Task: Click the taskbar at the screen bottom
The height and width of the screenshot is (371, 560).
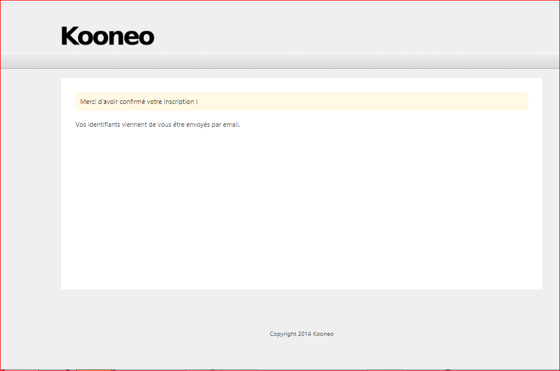Action: pos(280,369)
